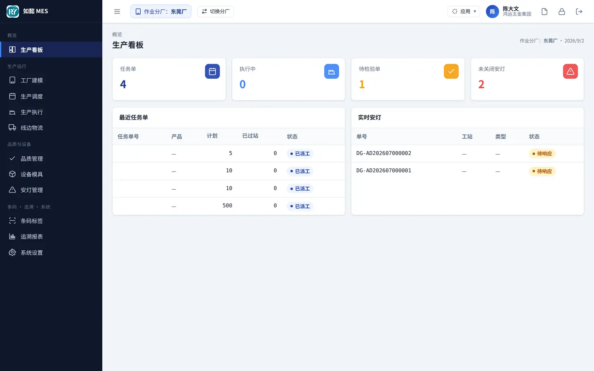Open the document icon in header
This screenshot has height=371, width=594.
point(544,12)
